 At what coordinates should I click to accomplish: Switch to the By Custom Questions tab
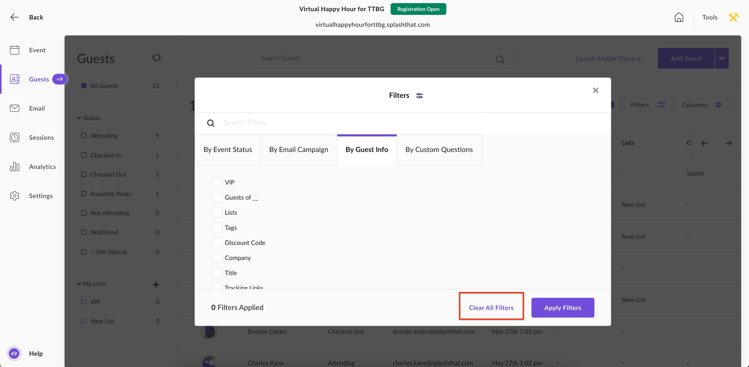439,149
